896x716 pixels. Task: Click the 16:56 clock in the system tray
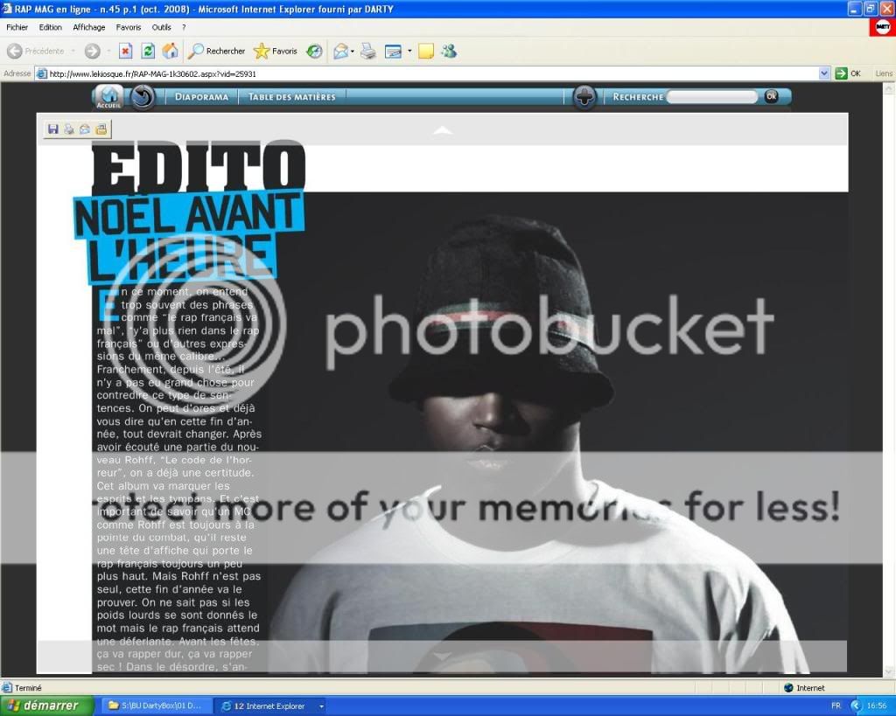tap(877, 706)
